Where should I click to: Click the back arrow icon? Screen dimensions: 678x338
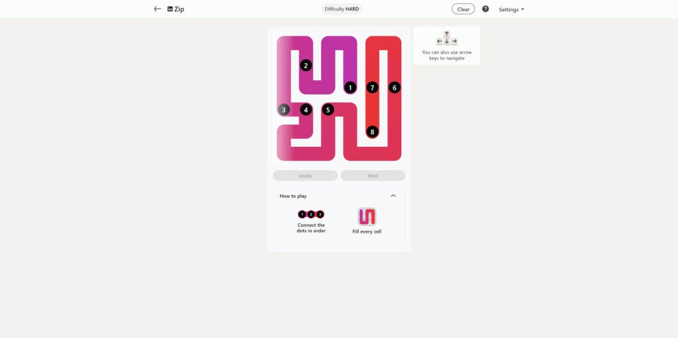(158, 9)
